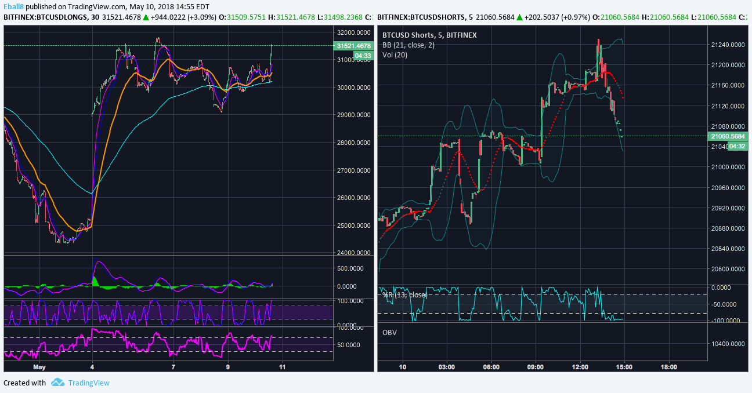This screenshot has height=393, width=752.
Task: Click the 21240.0000 price axis label
Action: (x=729, y=45)
